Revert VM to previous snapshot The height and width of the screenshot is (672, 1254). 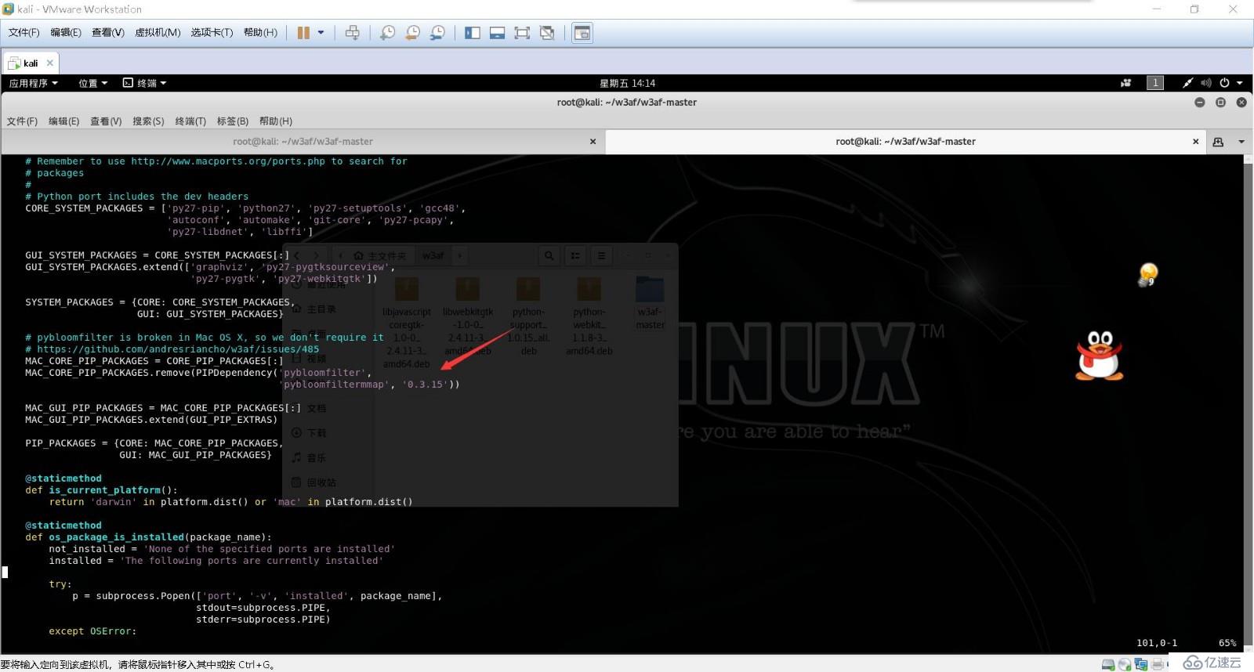coord(412,33)
